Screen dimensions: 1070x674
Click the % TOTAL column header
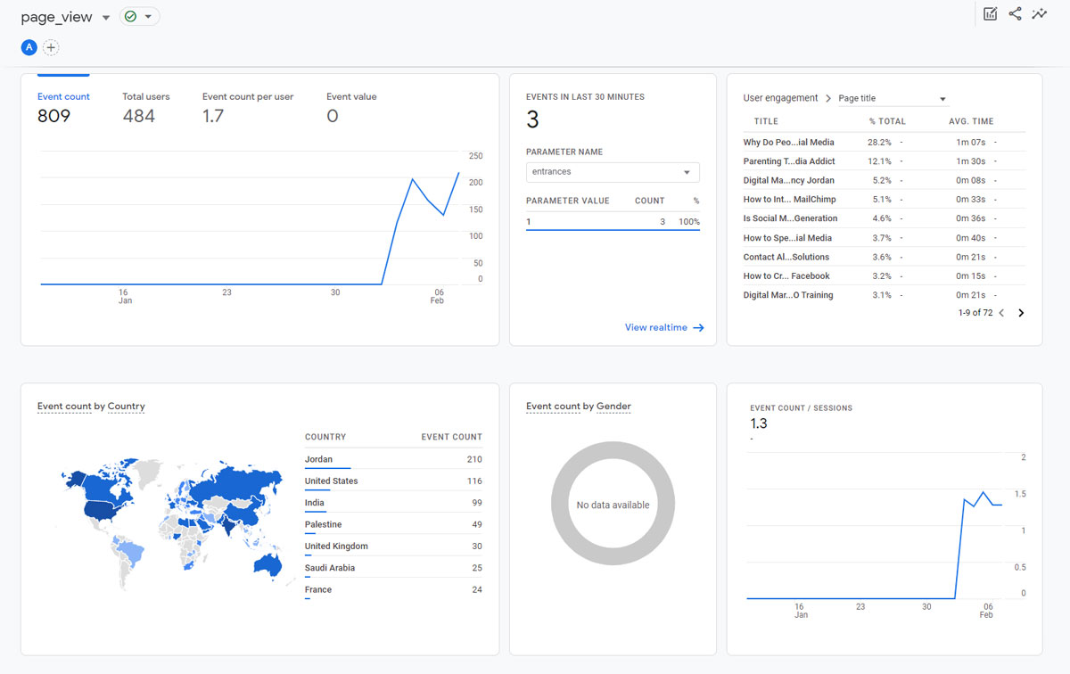tap(887, 121)
